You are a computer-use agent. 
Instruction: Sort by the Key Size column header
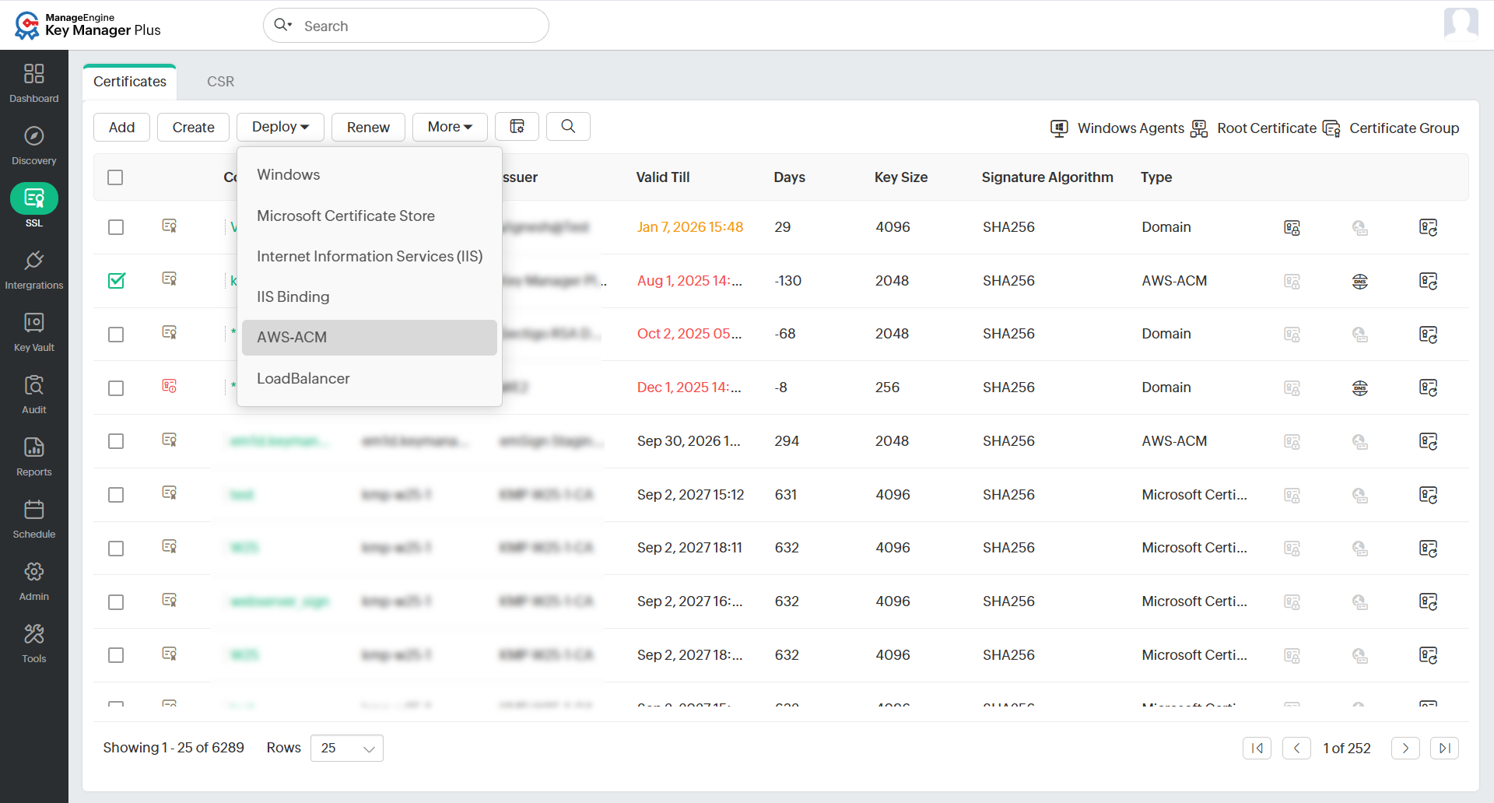[x=901, y=177]
